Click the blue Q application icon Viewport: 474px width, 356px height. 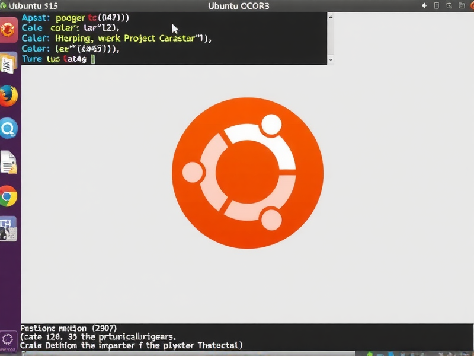(x=8, y=128)
